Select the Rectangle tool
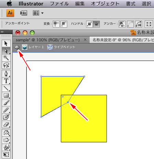 (x=6, y=95)
